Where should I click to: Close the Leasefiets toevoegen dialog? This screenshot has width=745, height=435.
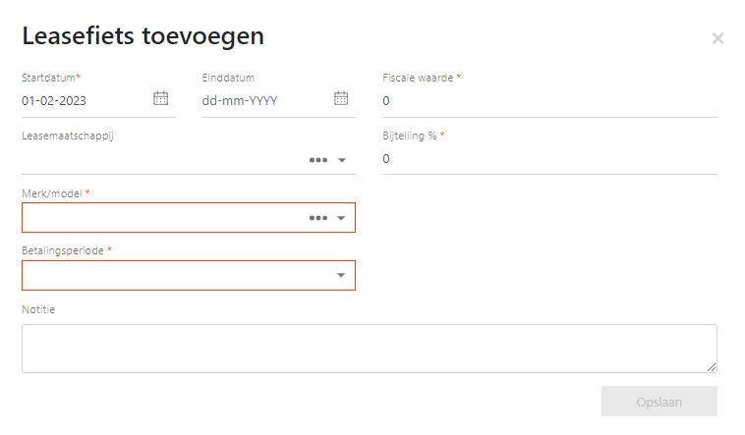(x=717, y=38)
